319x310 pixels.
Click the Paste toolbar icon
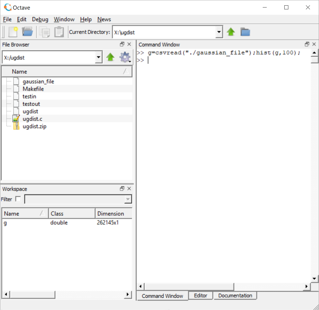pyautogui.click(x=59, y=32)
